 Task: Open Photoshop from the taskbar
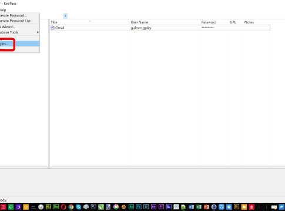pyautogui.click(x=139, y=207)
